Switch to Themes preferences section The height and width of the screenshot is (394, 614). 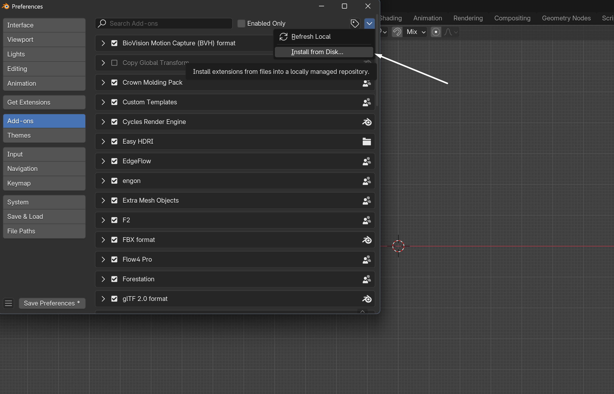pos(44,135)
